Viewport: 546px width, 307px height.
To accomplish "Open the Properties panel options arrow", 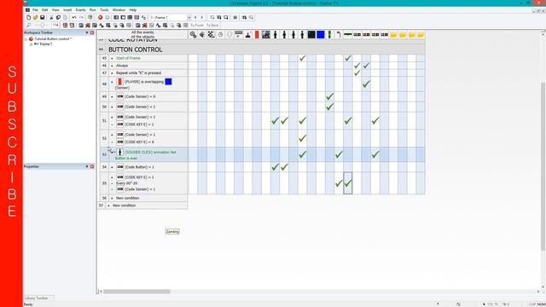I will coord(87,167).
